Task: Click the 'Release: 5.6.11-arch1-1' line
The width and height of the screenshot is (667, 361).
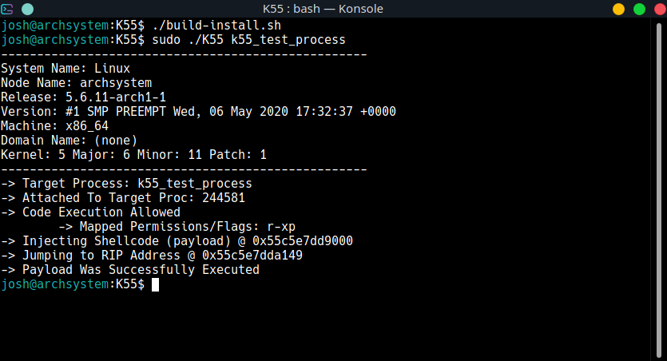Action: [83, 97]
